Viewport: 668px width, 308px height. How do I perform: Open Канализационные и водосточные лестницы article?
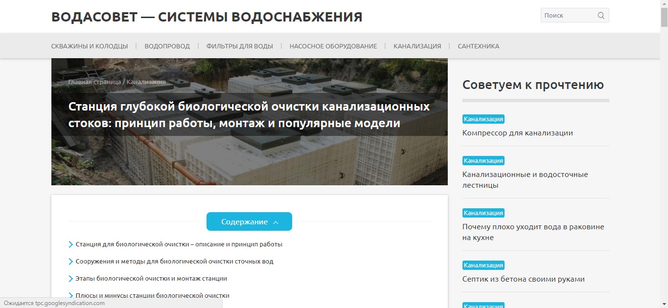(525, 180)
